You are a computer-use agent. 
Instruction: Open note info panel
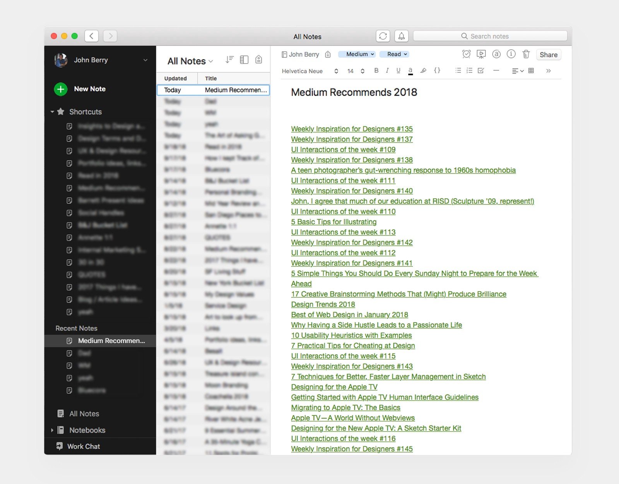pos(511,55)
